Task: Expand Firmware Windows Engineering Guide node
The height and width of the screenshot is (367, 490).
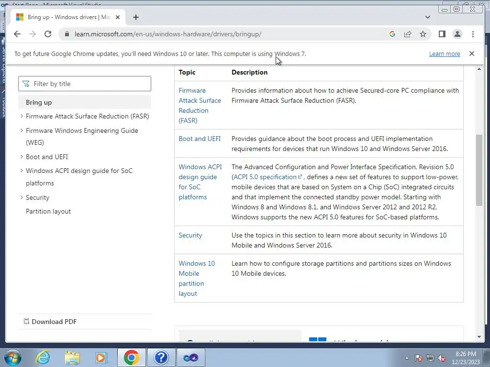Action: coord(22,130)
